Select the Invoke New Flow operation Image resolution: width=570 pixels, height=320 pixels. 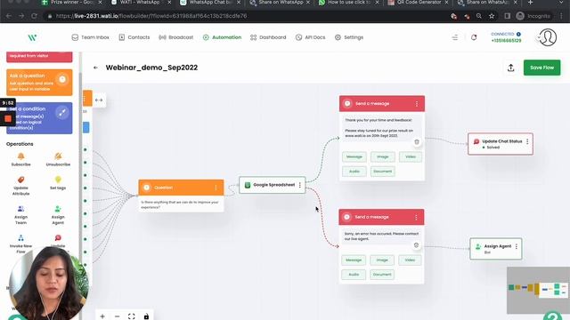21,244
